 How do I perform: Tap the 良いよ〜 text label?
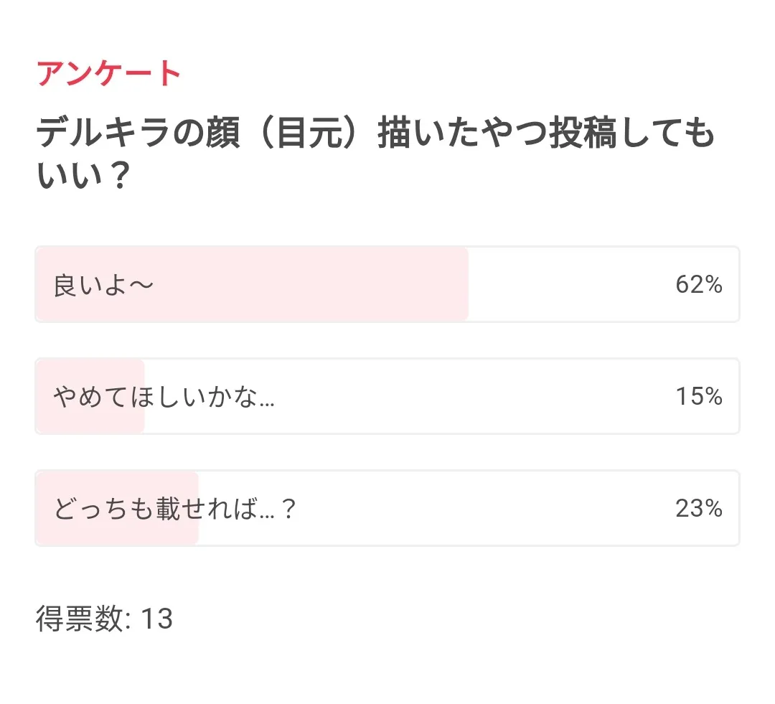point(103,286)
